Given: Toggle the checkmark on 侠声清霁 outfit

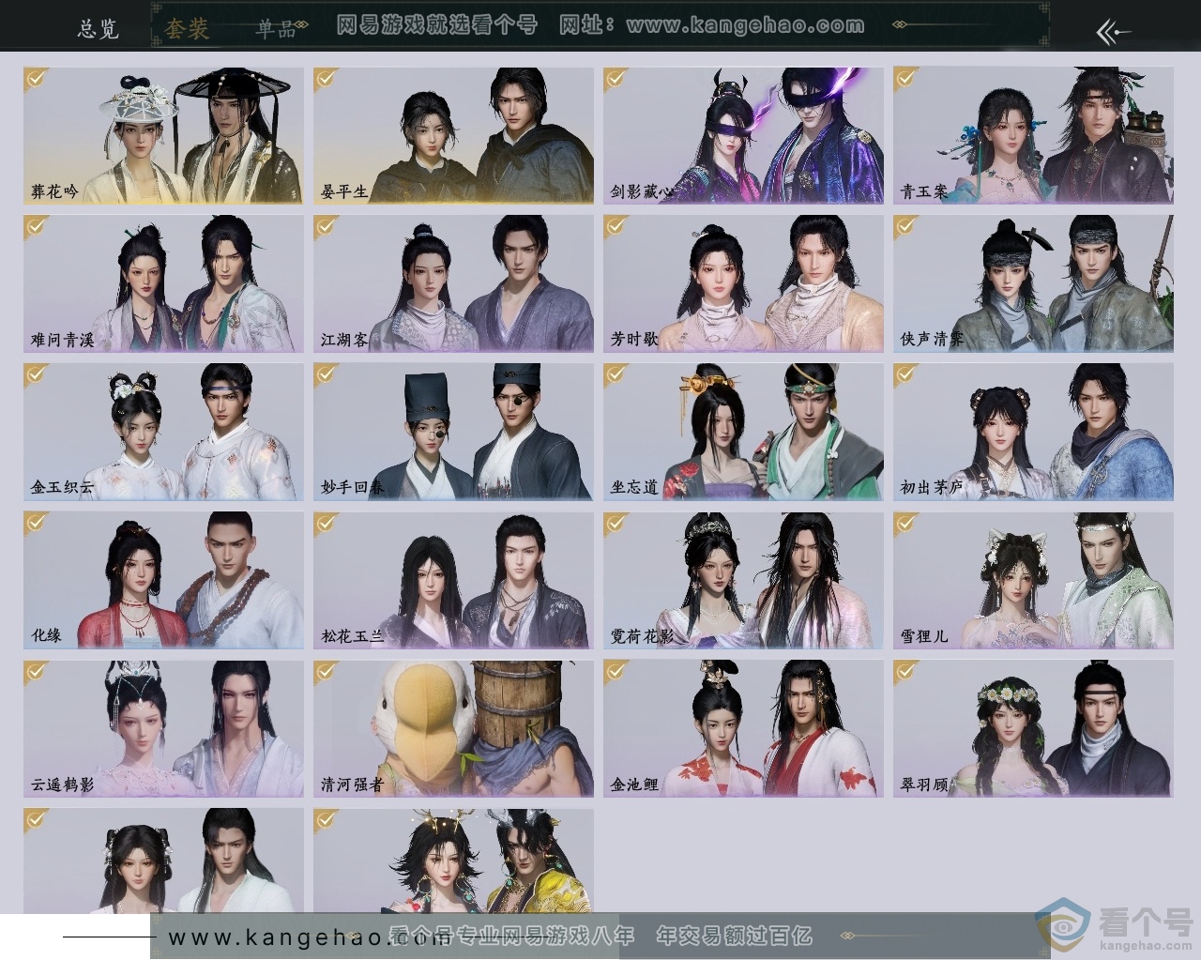Looking at the screenshot, I should click(906, 228).
